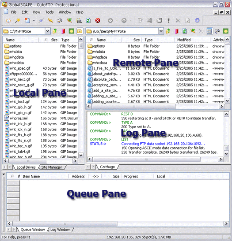
Task: Click the grayed Properties checkmark page icon
Action: click(187, 20)
